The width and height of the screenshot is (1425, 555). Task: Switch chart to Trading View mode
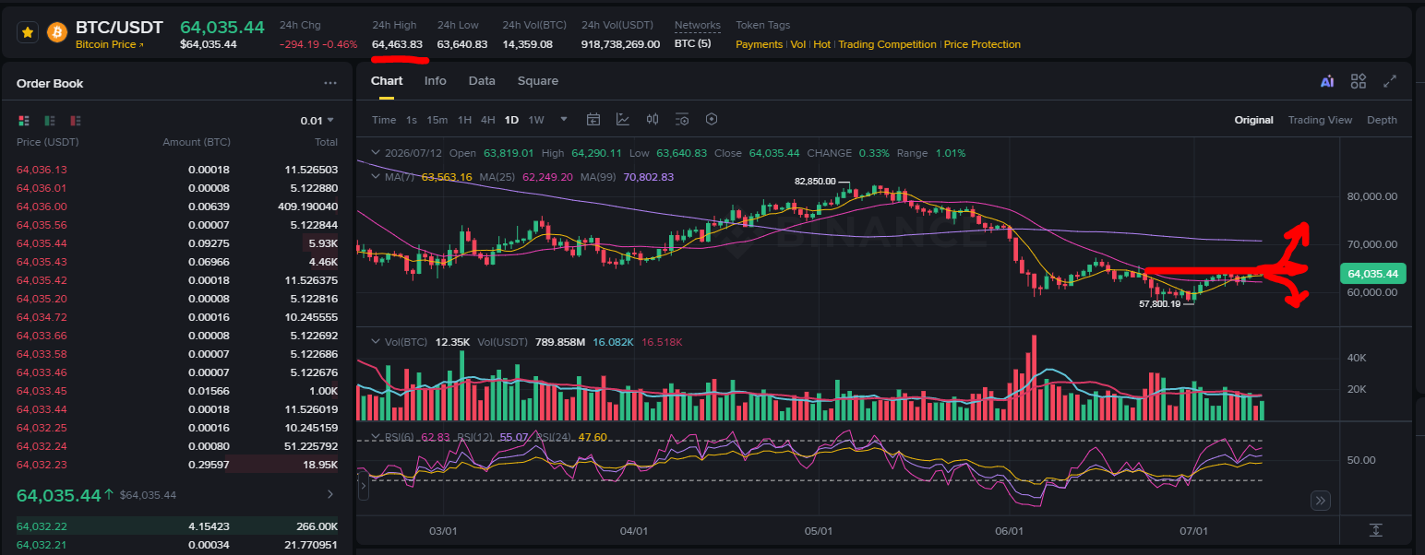coord(1320,120)
